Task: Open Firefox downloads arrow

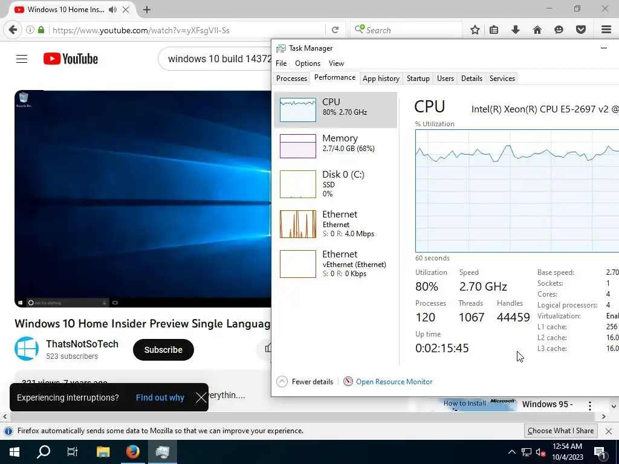Action: 516,30
